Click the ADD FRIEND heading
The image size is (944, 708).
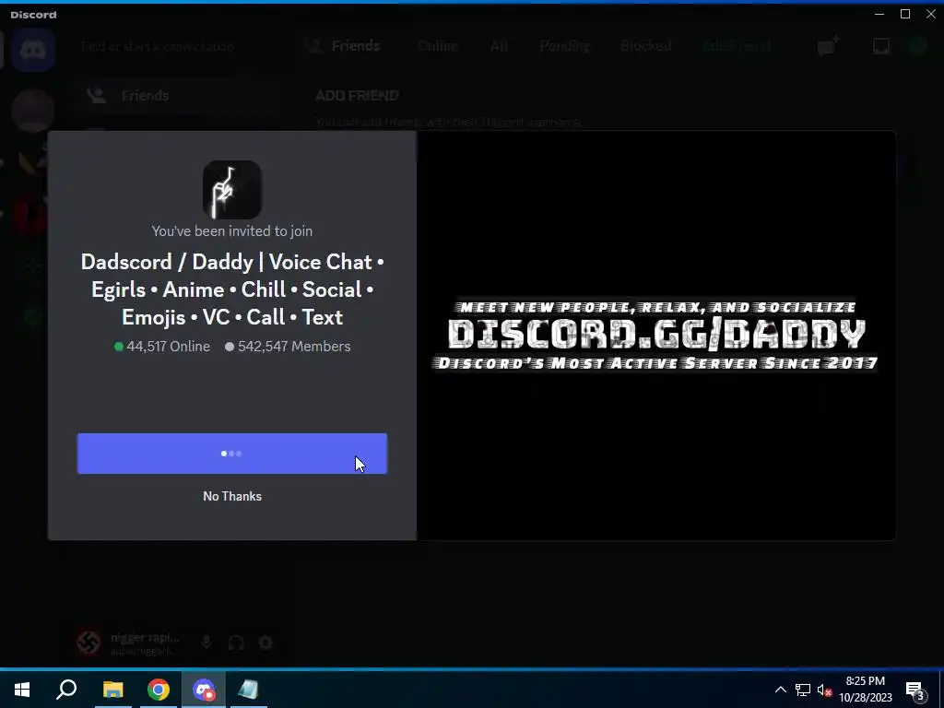click(357, 96)
